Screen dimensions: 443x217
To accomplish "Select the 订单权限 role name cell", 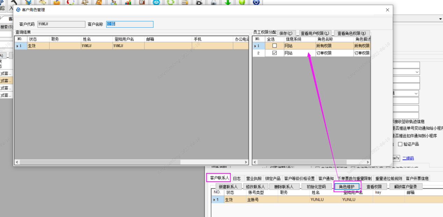I will click(334, 53).
